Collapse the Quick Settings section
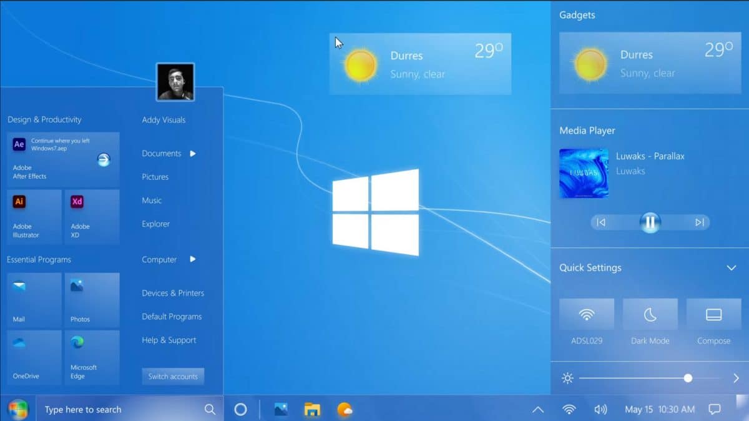 [x=732, y=267]
